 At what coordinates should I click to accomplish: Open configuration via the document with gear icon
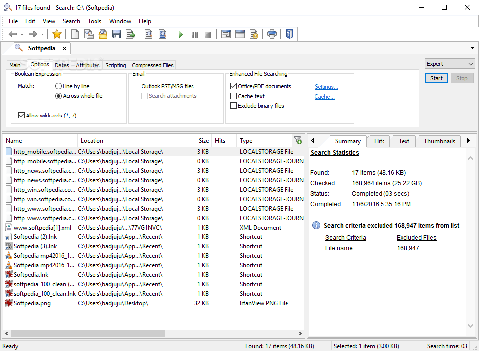click(x=254, y=34)
